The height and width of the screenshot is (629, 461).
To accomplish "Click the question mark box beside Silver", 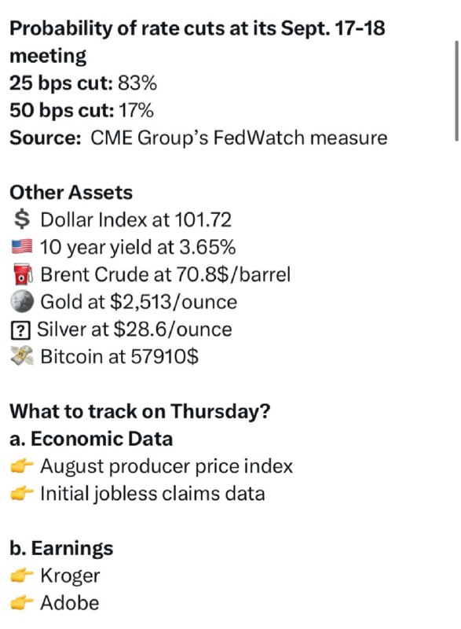I will [x=20, y=329].
